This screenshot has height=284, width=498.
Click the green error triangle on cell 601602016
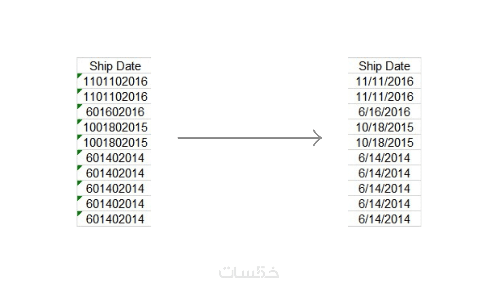click(79, 106)
